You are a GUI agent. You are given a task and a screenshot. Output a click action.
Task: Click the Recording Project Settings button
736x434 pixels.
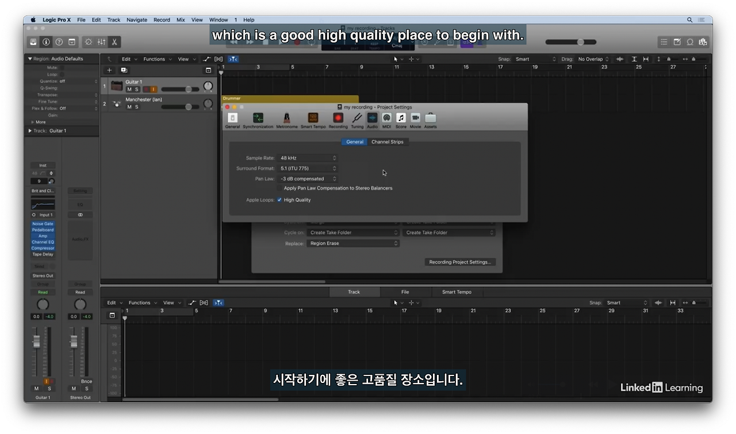460,262
